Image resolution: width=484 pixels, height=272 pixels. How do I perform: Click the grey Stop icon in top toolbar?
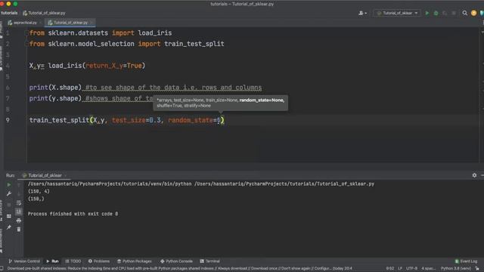click(x=454, y=14)
